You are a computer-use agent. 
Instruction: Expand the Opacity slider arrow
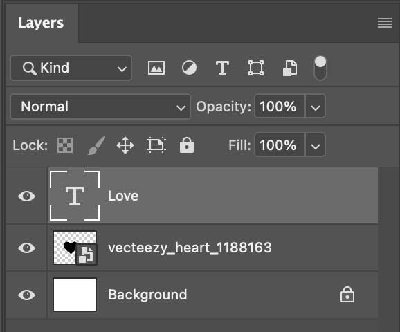pos(316,107)
